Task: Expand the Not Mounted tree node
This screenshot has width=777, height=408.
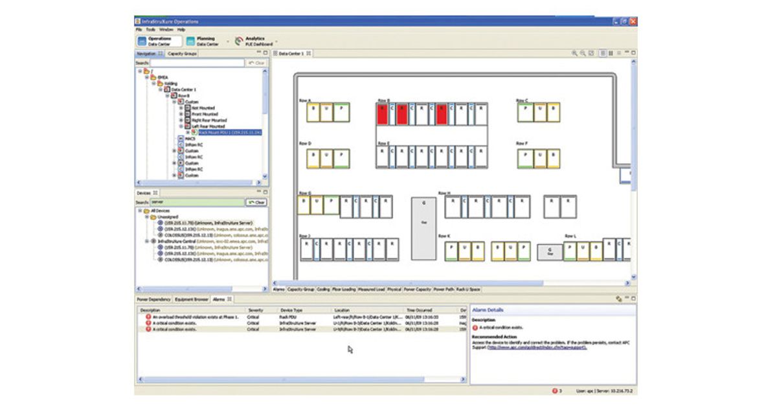Action: pos(181,108)
